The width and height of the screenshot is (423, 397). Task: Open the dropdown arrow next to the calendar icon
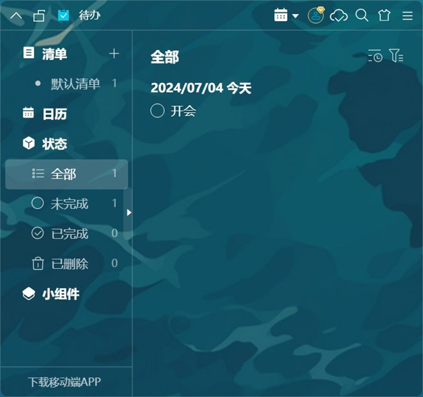tap(295, 16)
